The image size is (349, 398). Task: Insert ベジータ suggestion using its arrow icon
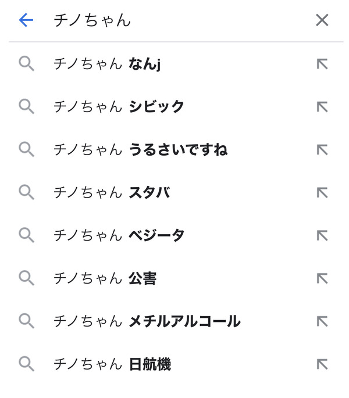point(322,235)
